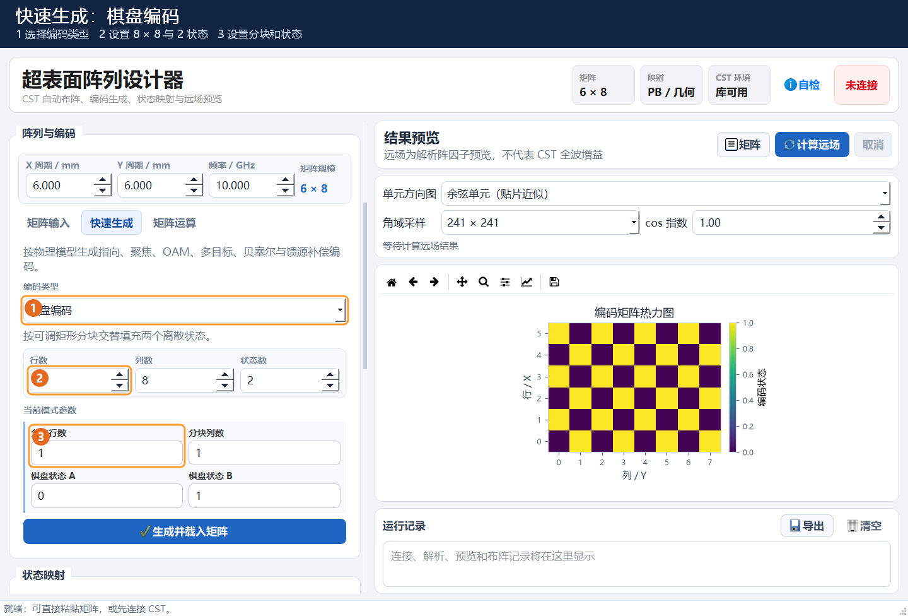Viewport: 908px width, 616px height.
Task: Save the figure with floppy icon
Action: pos(554,282)
